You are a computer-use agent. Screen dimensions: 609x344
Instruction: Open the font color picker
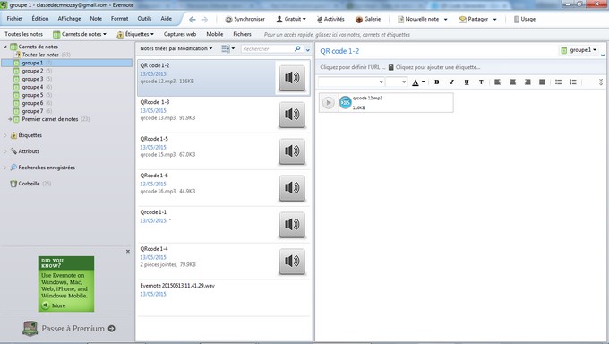point(418,82)
